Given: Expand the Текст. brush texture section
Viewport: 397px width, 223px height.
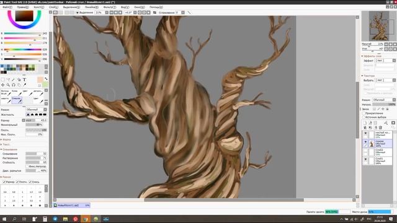Looking at the screenshot, I should (6, 144).
